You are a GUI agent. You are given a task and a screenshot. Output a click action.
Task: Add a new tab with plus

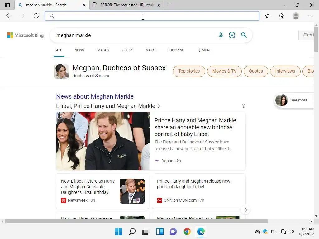[x=169, y=5]
